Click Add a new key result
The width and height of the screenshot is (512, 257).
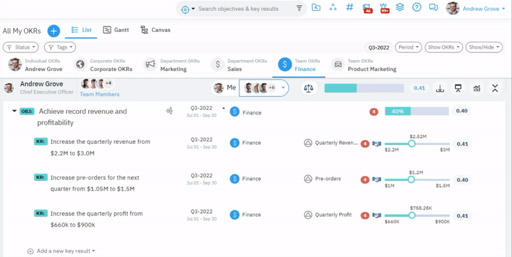pyautogui.click(x=63, y=251)
